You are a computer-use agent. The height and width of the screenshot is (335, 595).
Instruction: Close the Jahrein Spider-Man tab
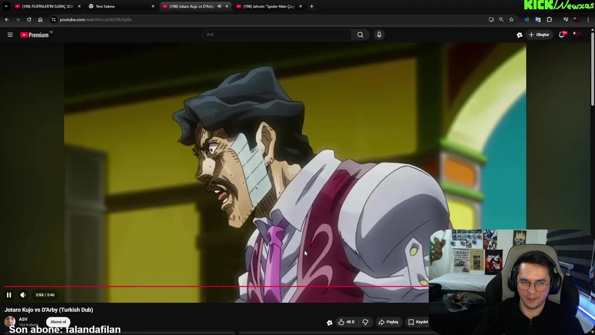click(x=300, y=7)
